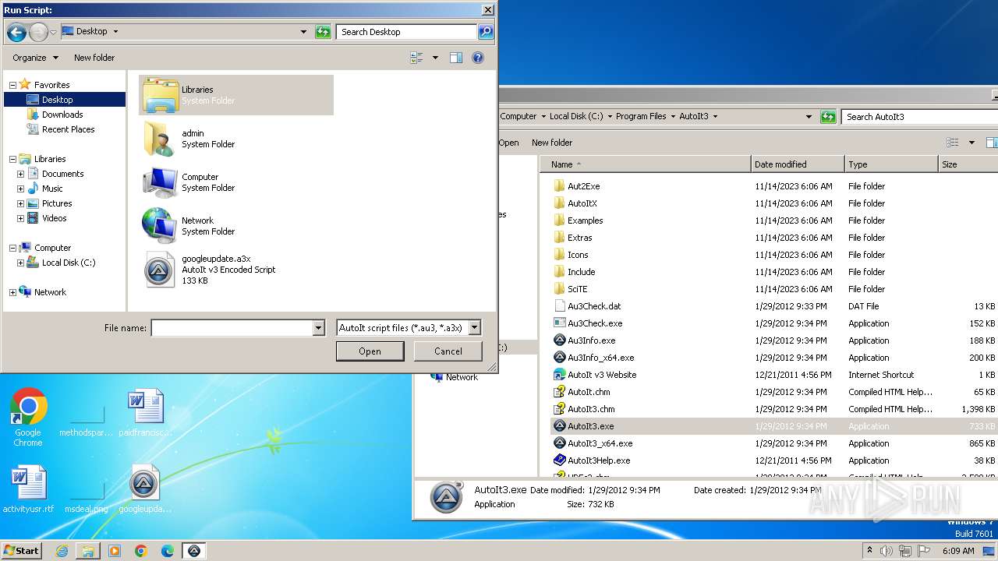Click Program Files breadcrumb in AutoIt3 window
This screenshot has width=998, height=561.
[641, 116]
